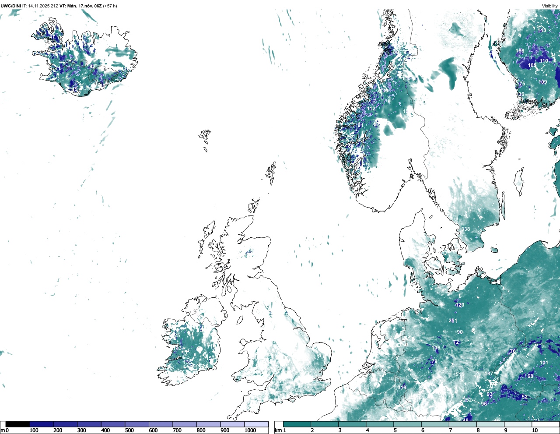Click visibility value 252 near bottom of map
Screen dimensions: 560x434
[468, 400]
